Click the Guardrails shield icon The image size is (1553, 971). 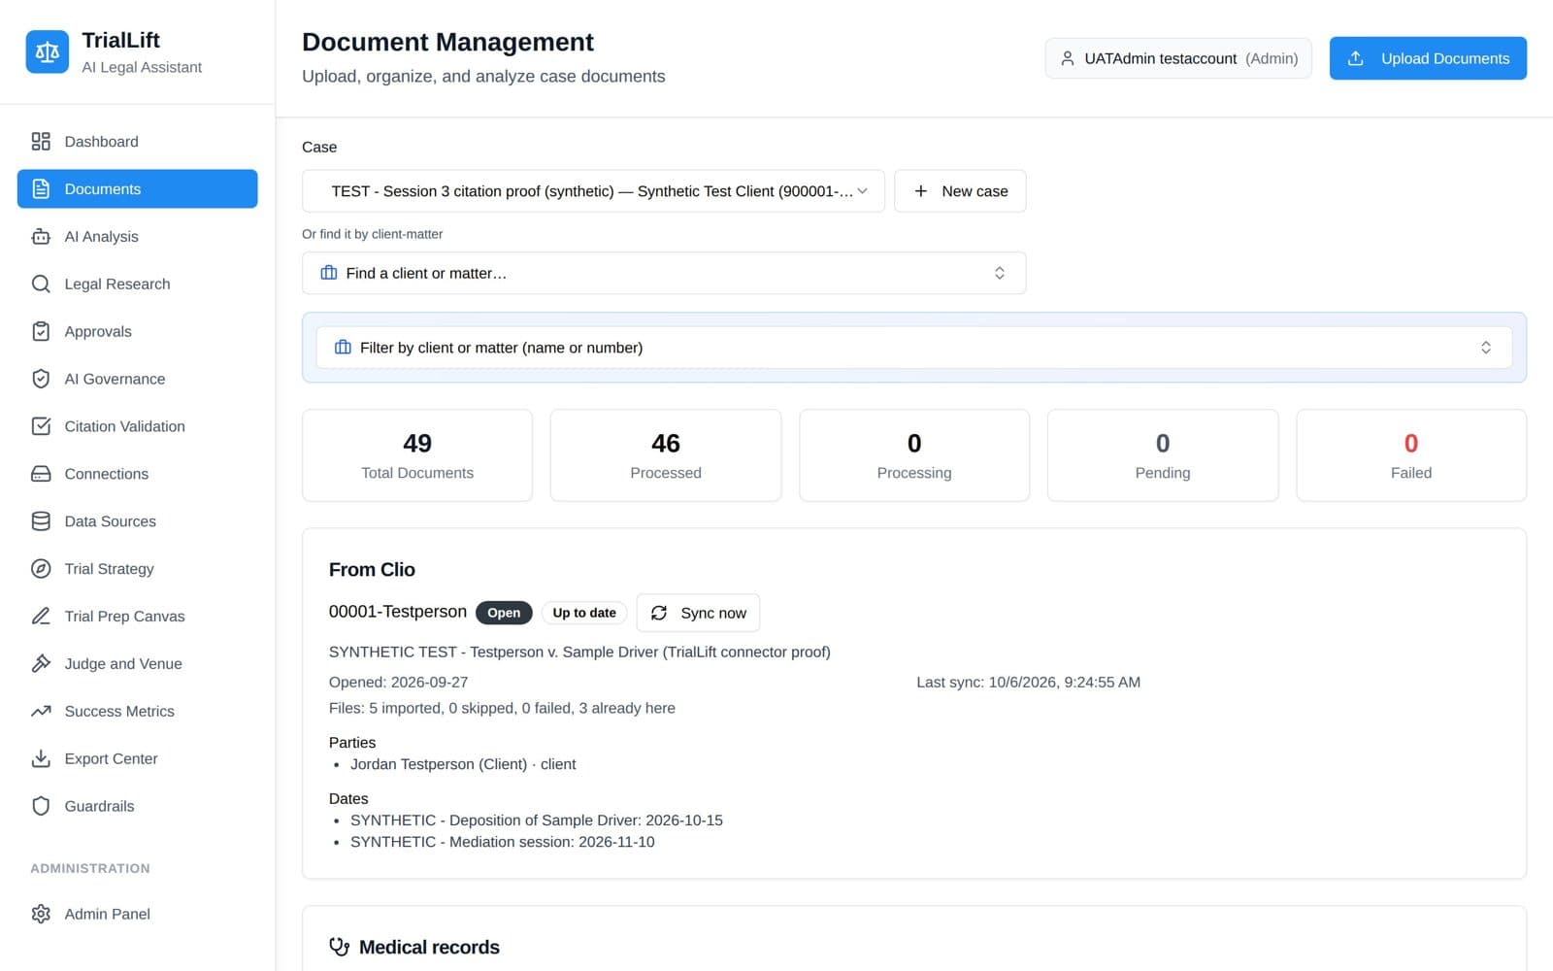(x=41, y=807)
